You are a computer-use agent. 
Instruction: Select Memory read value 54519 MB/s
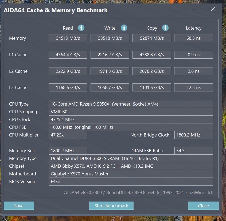[x=68, y=38]
